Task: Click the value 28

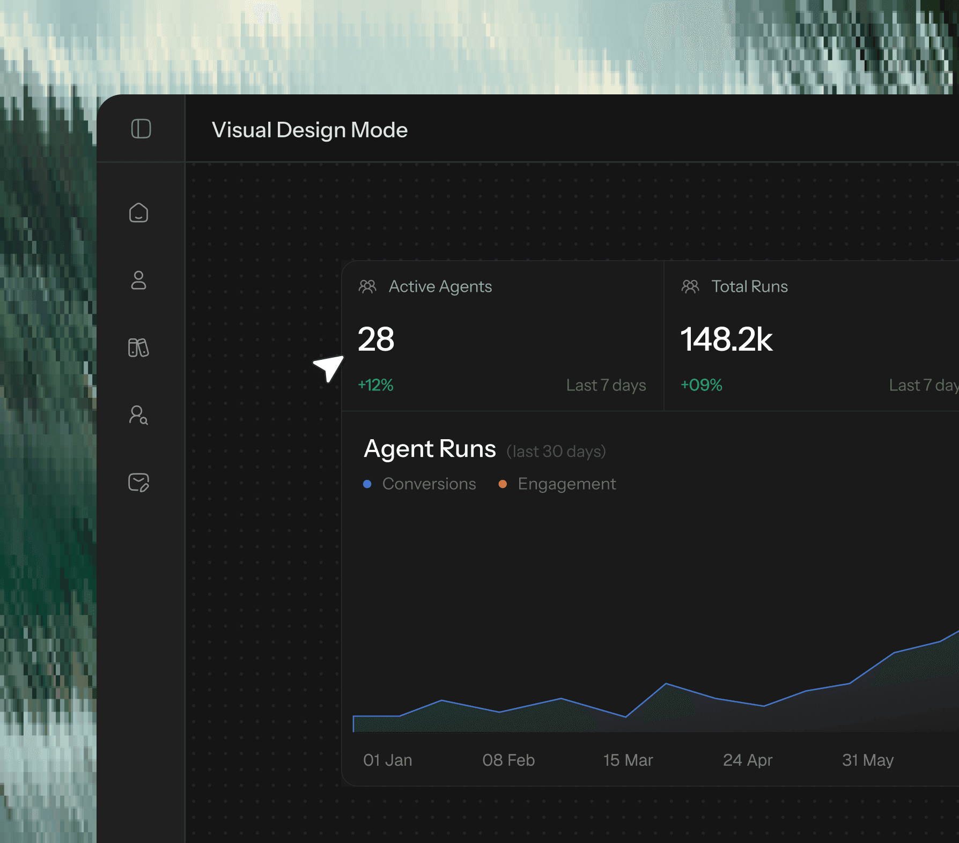Action: tap(376, 339)
